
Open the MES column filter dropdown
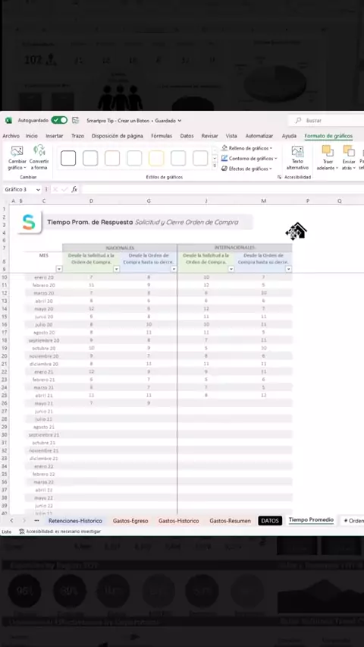click(59, 269)
